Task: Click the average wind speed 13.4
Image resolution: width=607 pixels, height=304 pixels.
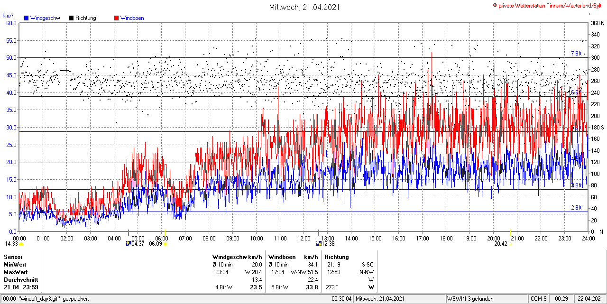Action: [257, 280]
